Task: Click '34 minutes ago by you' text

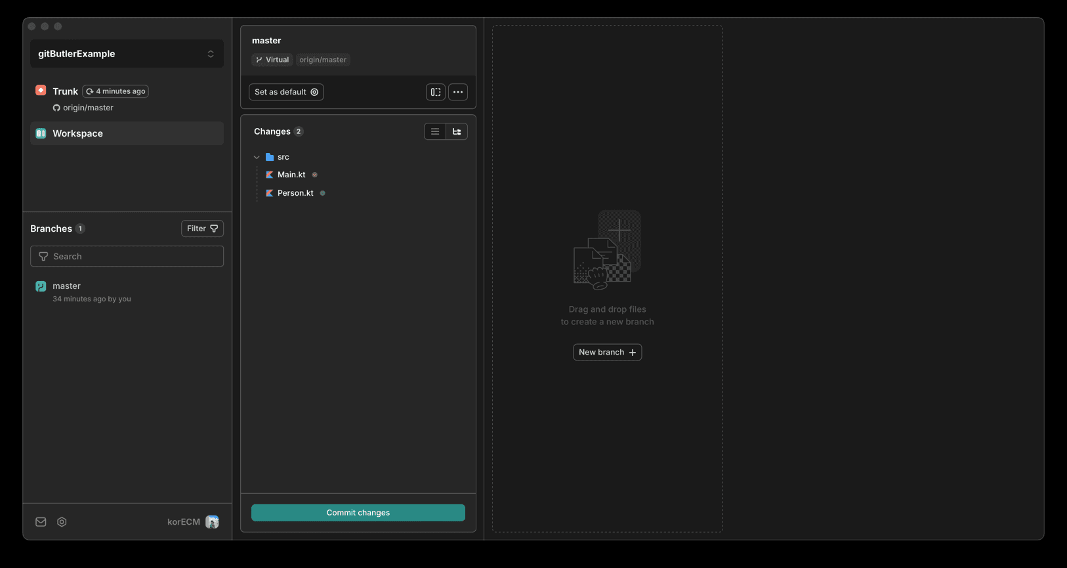Action: [x=92, y=299]
